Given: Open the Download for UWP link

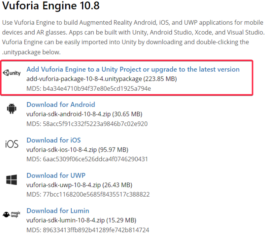Looking at the screenshot, I should click(56, 175).
